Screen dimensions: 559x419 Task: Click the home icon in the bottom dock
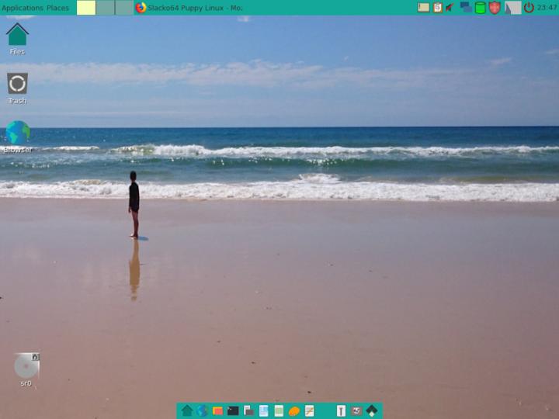(x=186, y=410)
